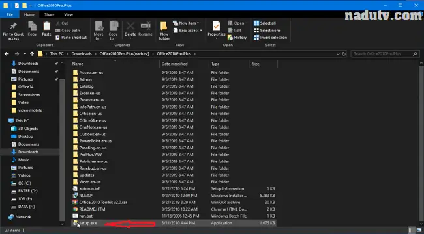Click the Delete ribbon icon
Viewport: 424px width, 234px height.
coord(130,26)
